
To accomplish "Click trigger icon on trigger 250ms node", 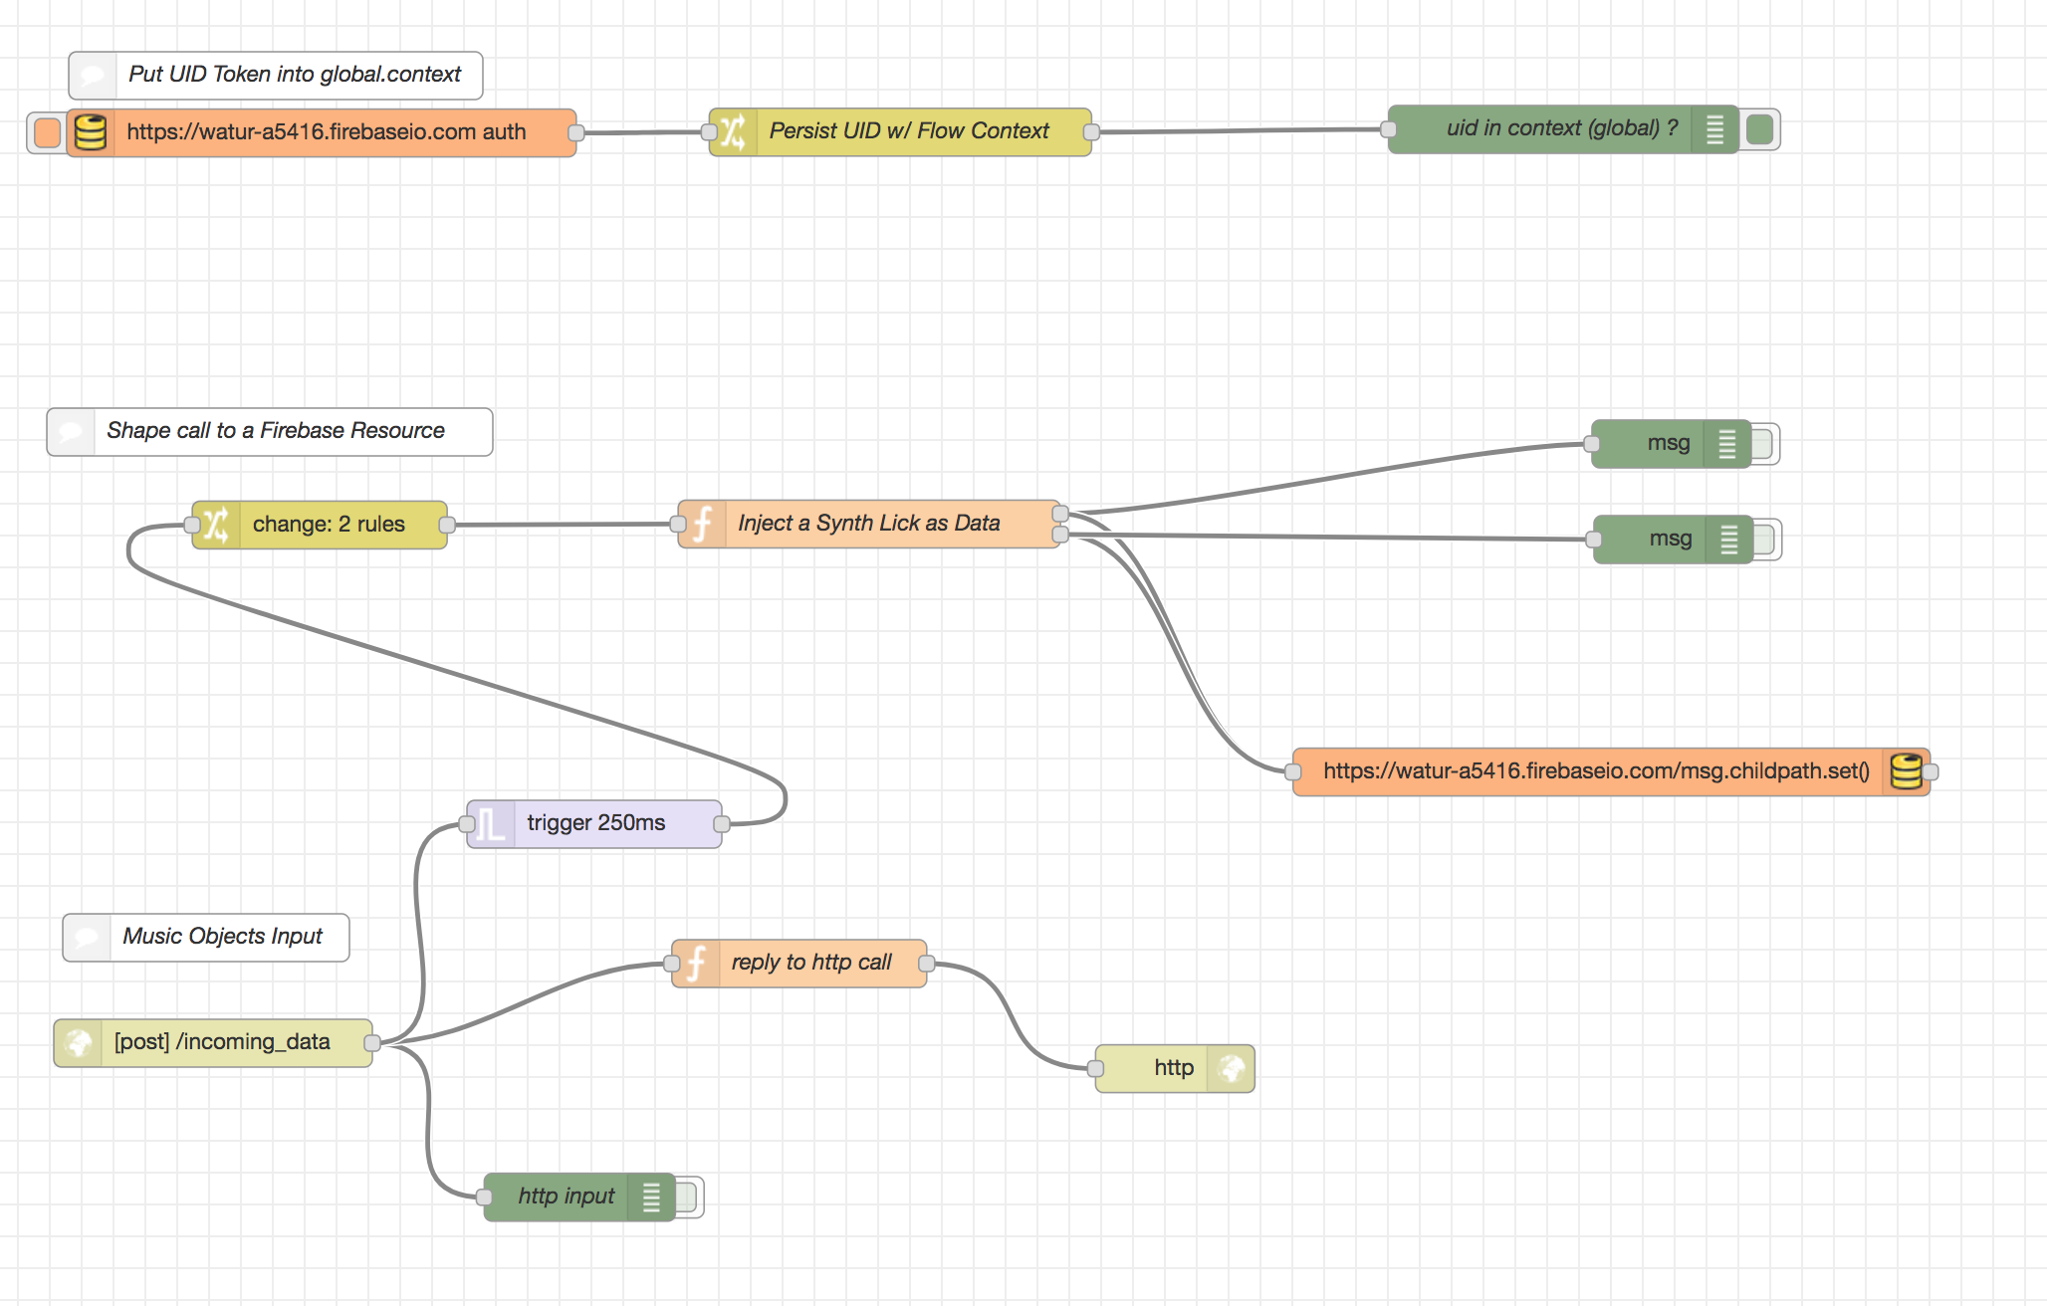I will click(491, 824).
